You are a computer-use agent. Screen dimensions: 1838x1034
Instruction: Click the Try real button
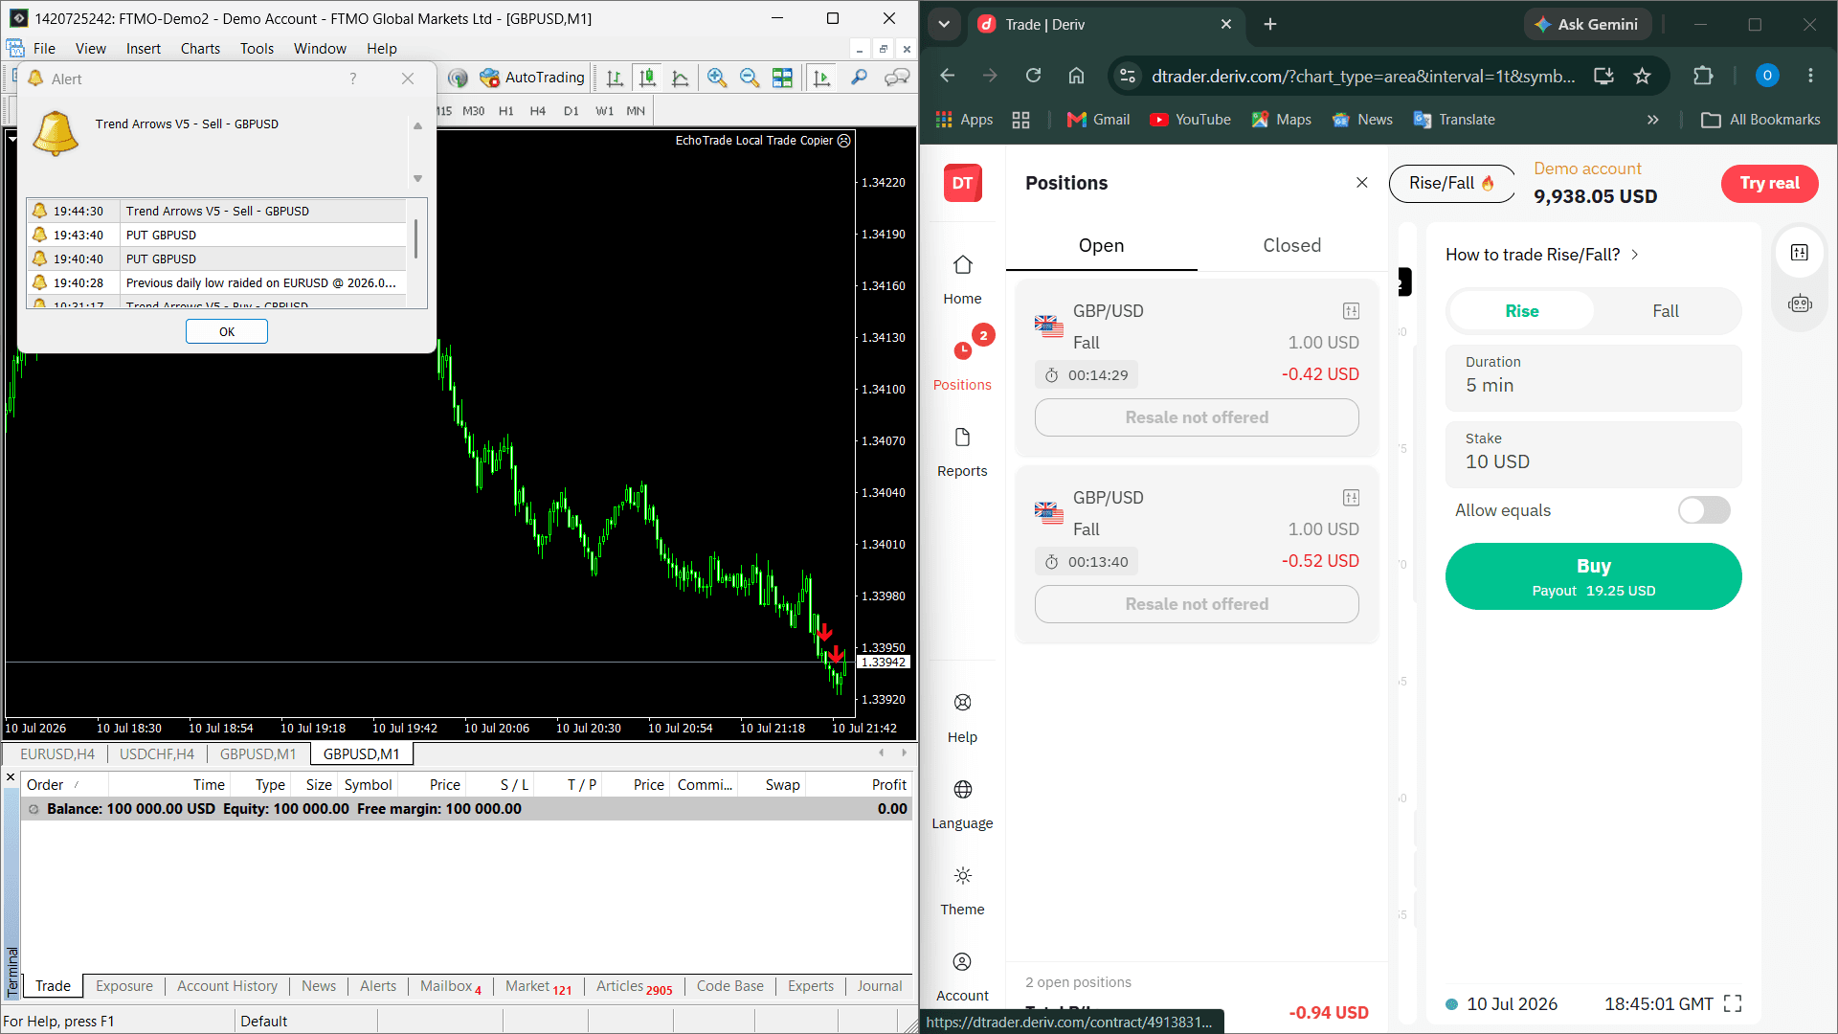(1769, 183)
